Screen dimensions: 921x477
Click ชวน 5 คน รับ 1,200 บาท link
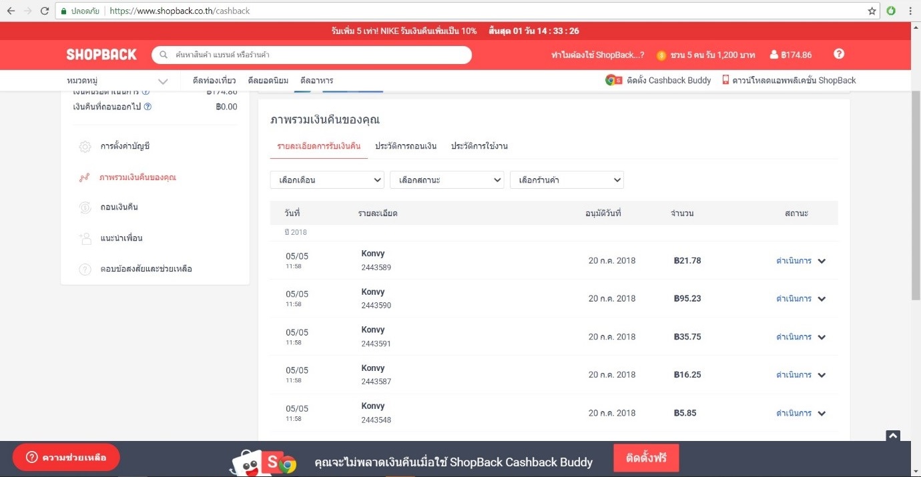tap(713, 55)
